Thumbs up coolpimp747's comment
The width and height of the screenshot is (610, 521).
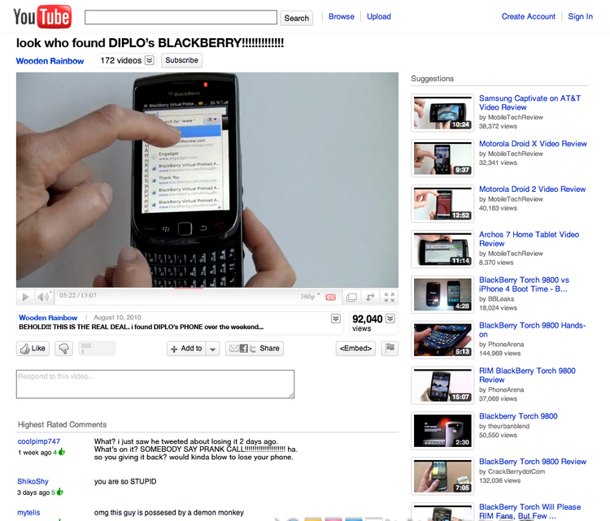point(62,452)
